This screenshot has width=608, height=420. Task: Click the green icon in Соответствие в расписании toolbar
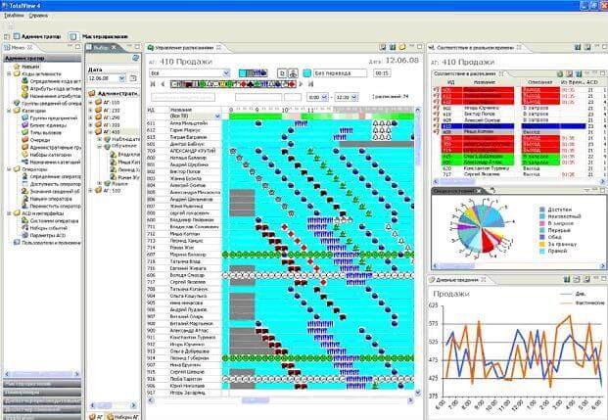click(560, 73)
